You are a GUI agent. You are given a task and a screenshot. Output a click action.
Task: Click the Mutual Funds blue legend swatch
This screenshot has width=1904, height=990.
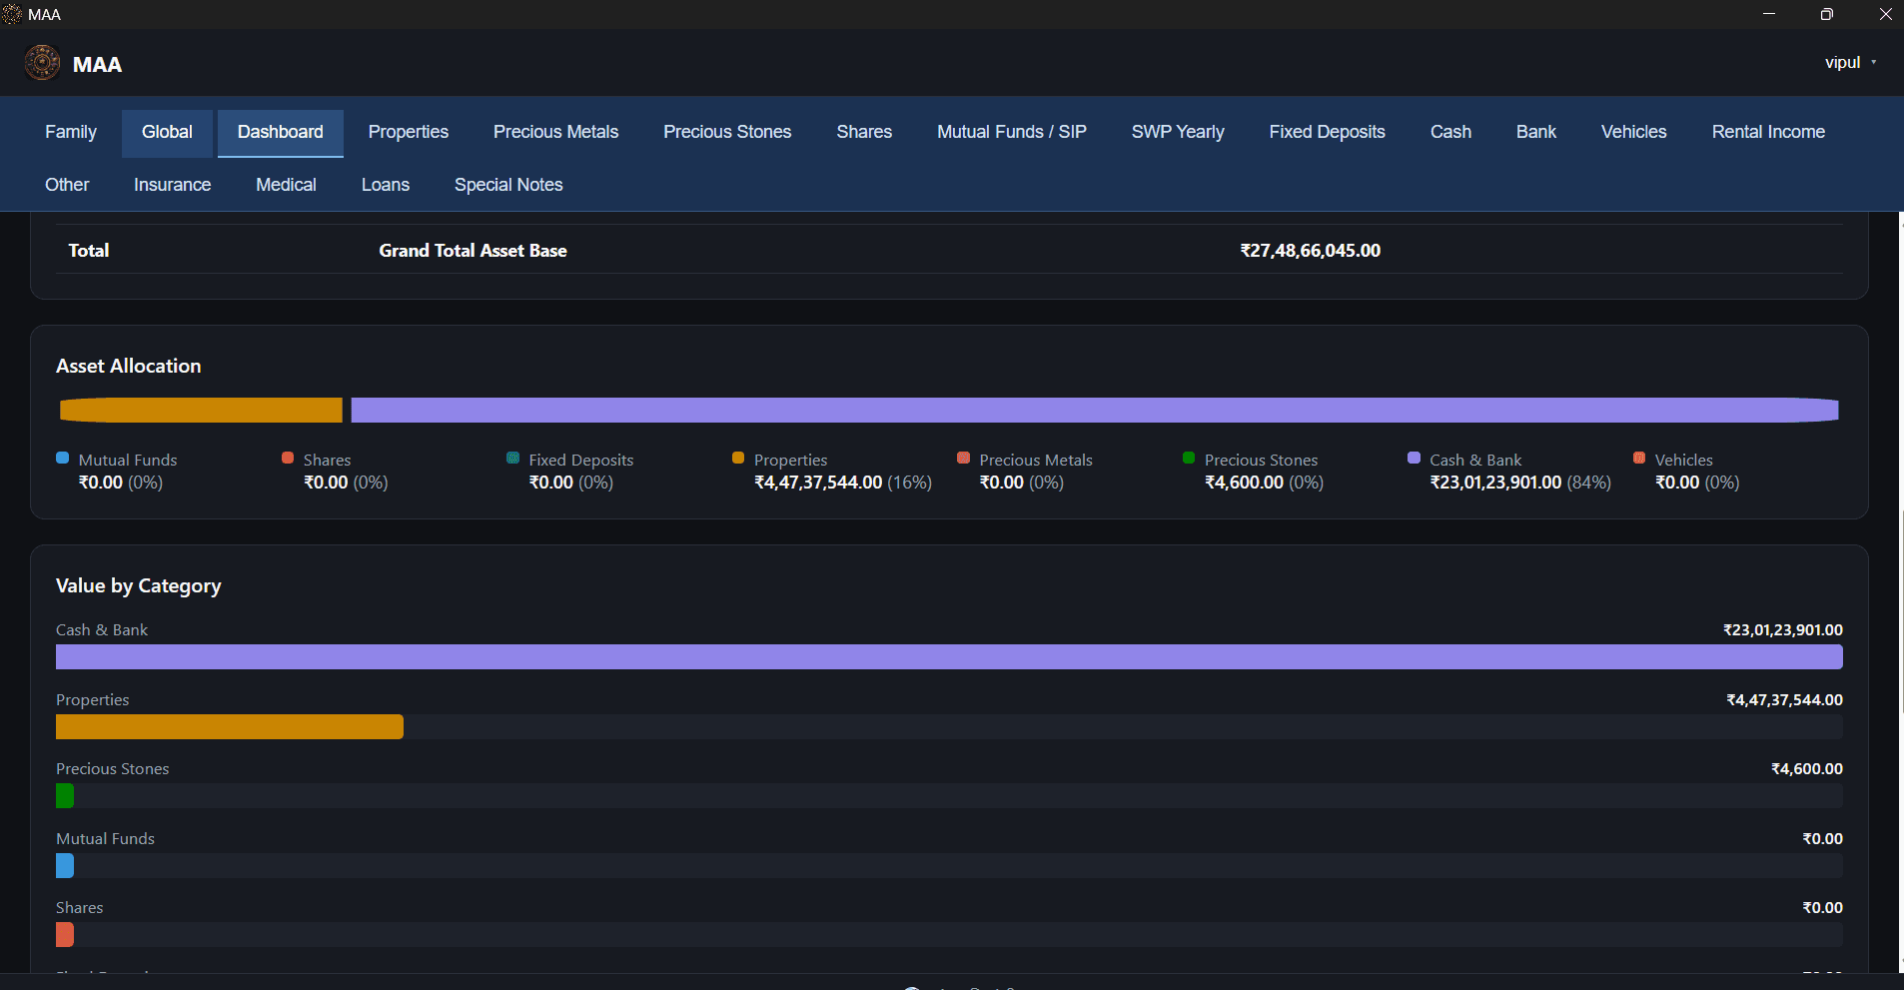[x=62, y=458]
